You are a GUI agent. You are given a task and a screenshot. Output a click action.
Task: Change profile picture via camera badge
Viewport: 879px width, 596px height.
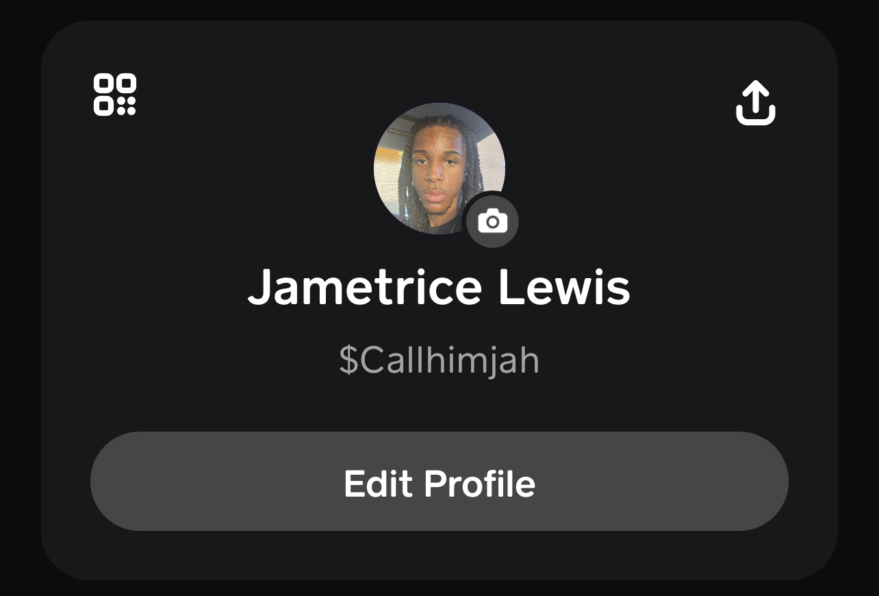[x=492, y=221]
